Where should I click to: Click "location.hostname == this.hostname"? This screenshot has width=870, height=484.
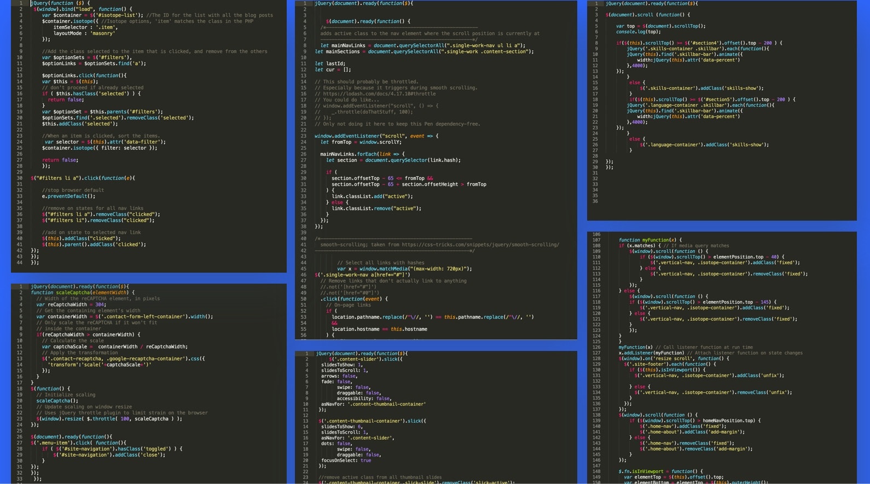point(380,329)
